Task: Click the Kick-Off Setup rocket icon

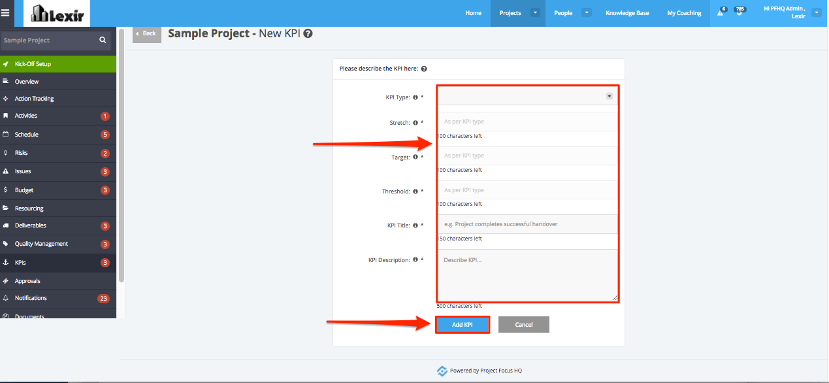Action: click(x=6, y=64)
